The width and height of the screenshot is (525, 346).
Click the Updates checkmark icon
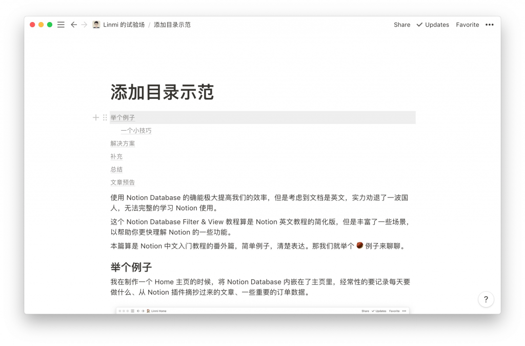pos(419,25)
